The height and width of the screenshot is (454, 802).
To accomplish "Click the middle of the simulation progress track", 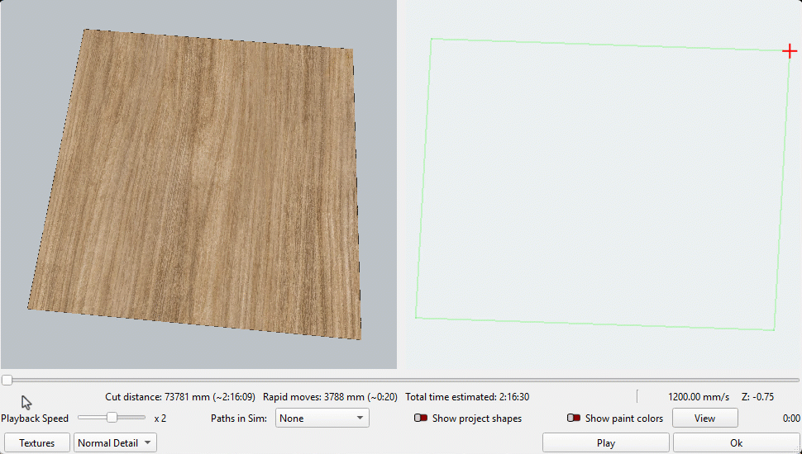I will pos(401,381).
